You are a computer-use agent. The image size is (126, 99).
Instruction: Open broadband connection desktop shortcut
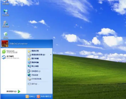[x=6, y=24]
